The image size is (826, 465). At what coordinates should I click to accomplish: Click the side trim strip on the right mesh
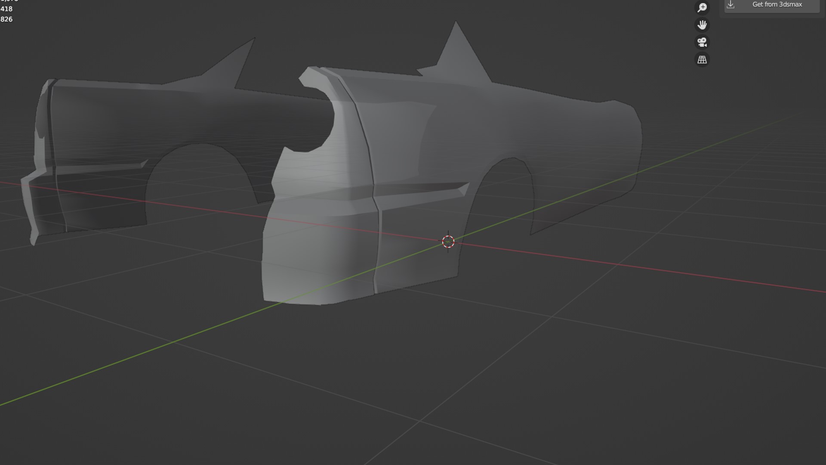click(x=422, y=190)
